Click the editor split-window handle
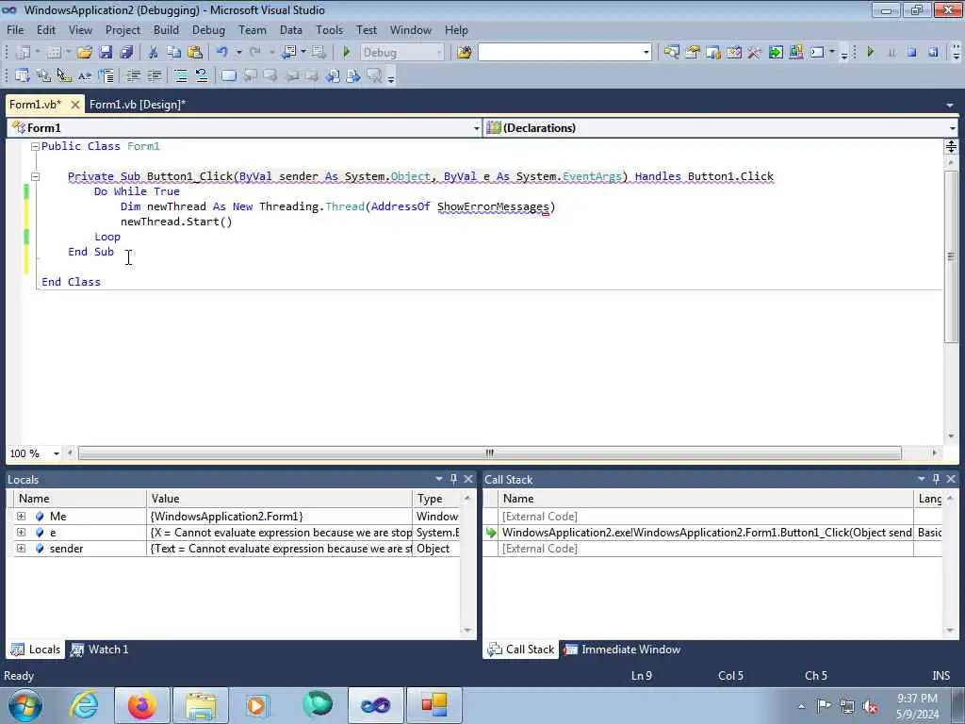This screenshot has height=724, width=965. 951,146
